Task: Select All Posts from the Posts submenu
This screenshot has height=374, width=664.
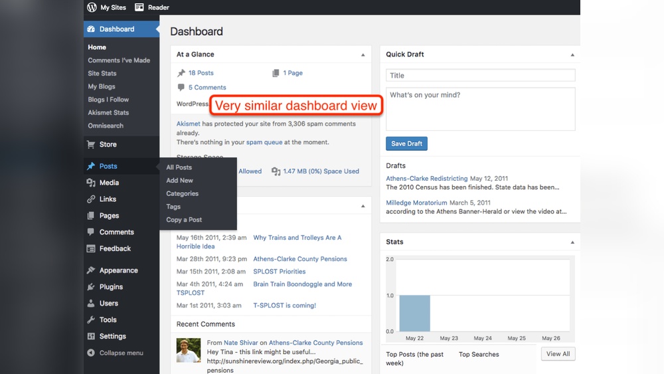Action: pos(179,167)
